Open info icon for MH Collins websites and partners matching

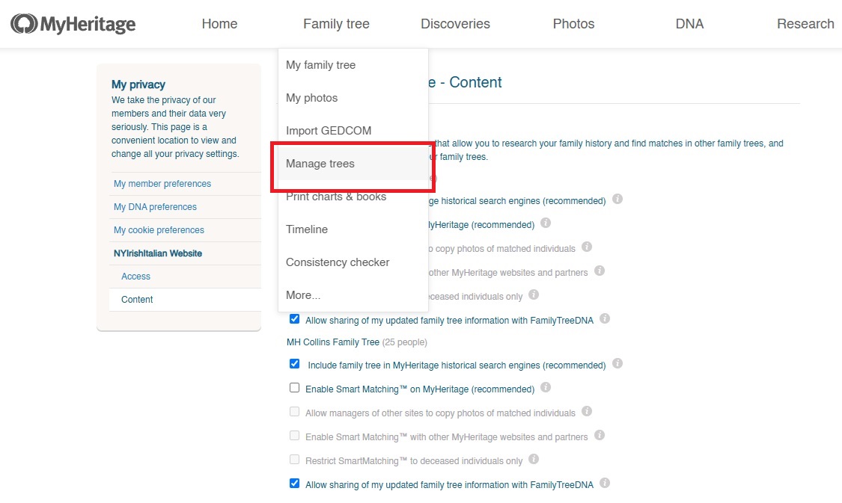pyautogui.click(x=600, y=435)
